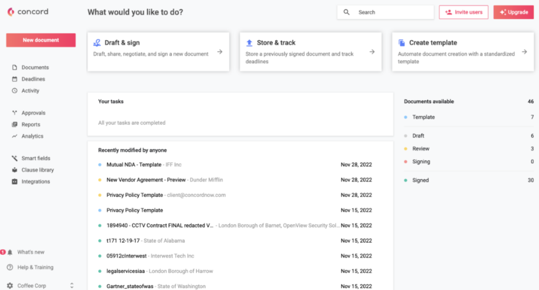539x290 pixels.
Task: Click the Upgrade button
Action: click(513, 12)
